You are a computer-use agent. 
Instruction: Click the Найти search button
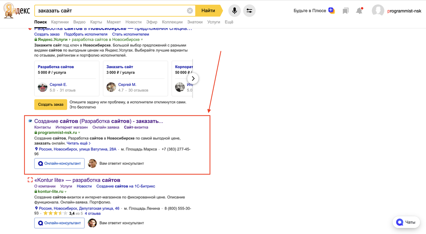coord(209,11)
